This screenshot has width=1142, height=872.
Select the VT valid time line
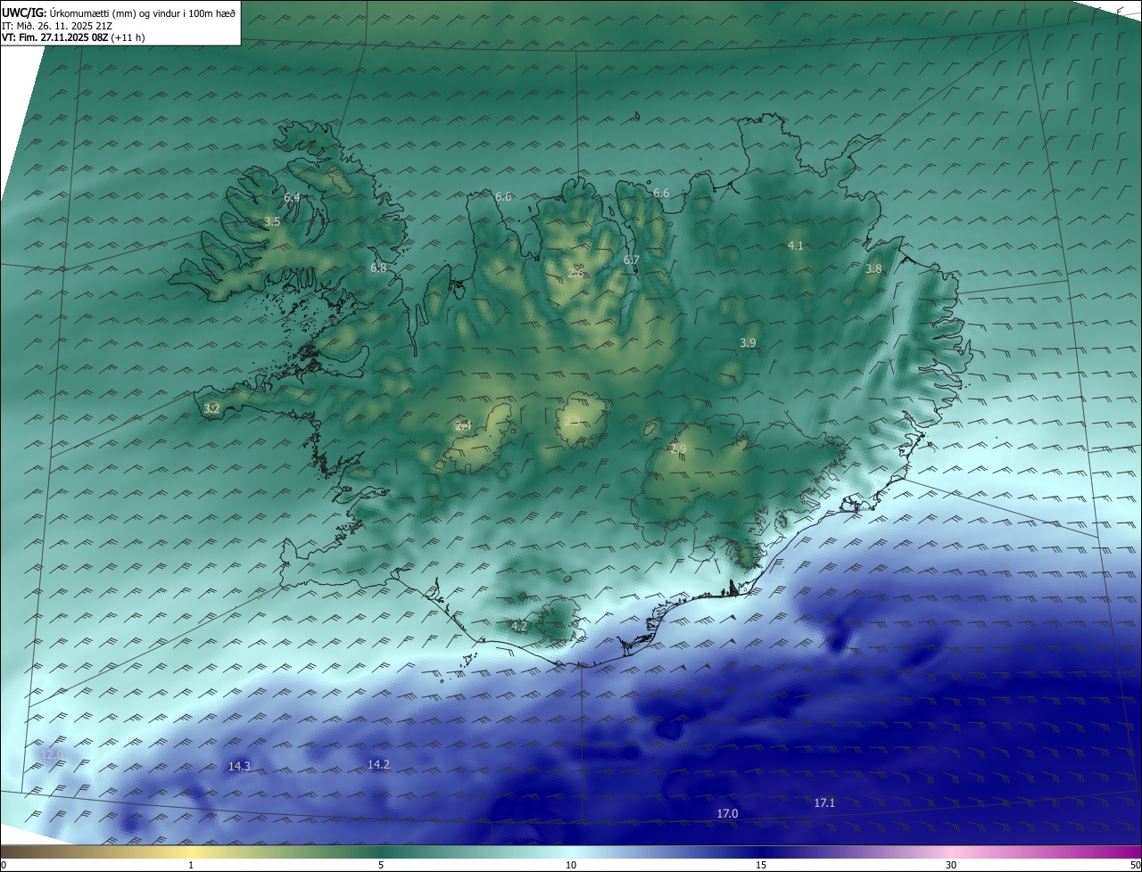[73, 37]
